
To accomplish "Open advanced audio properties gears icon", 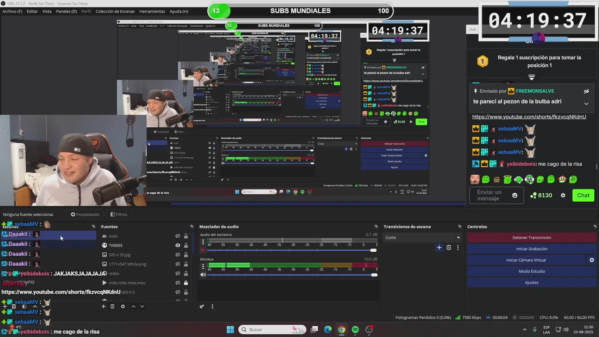I will [x=202, y=307].
